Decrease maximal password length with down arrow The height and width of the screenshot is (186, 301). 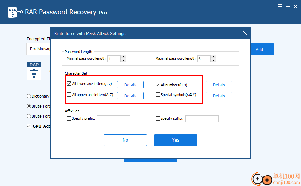click(x=213, y=60)
